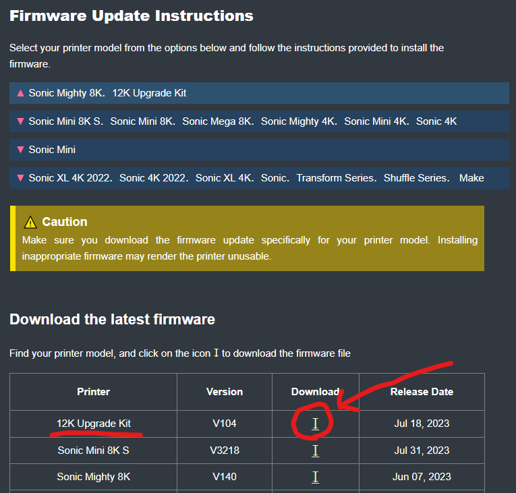Download Sonic Mighty 8K firmware icon

315,477
